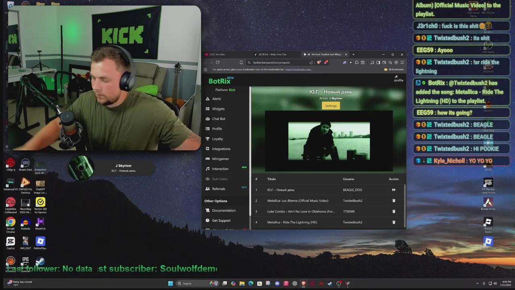Screen dimensions: 515x290
Task: Open the browser extensions puzzle icon
Action: coord(356,62)
